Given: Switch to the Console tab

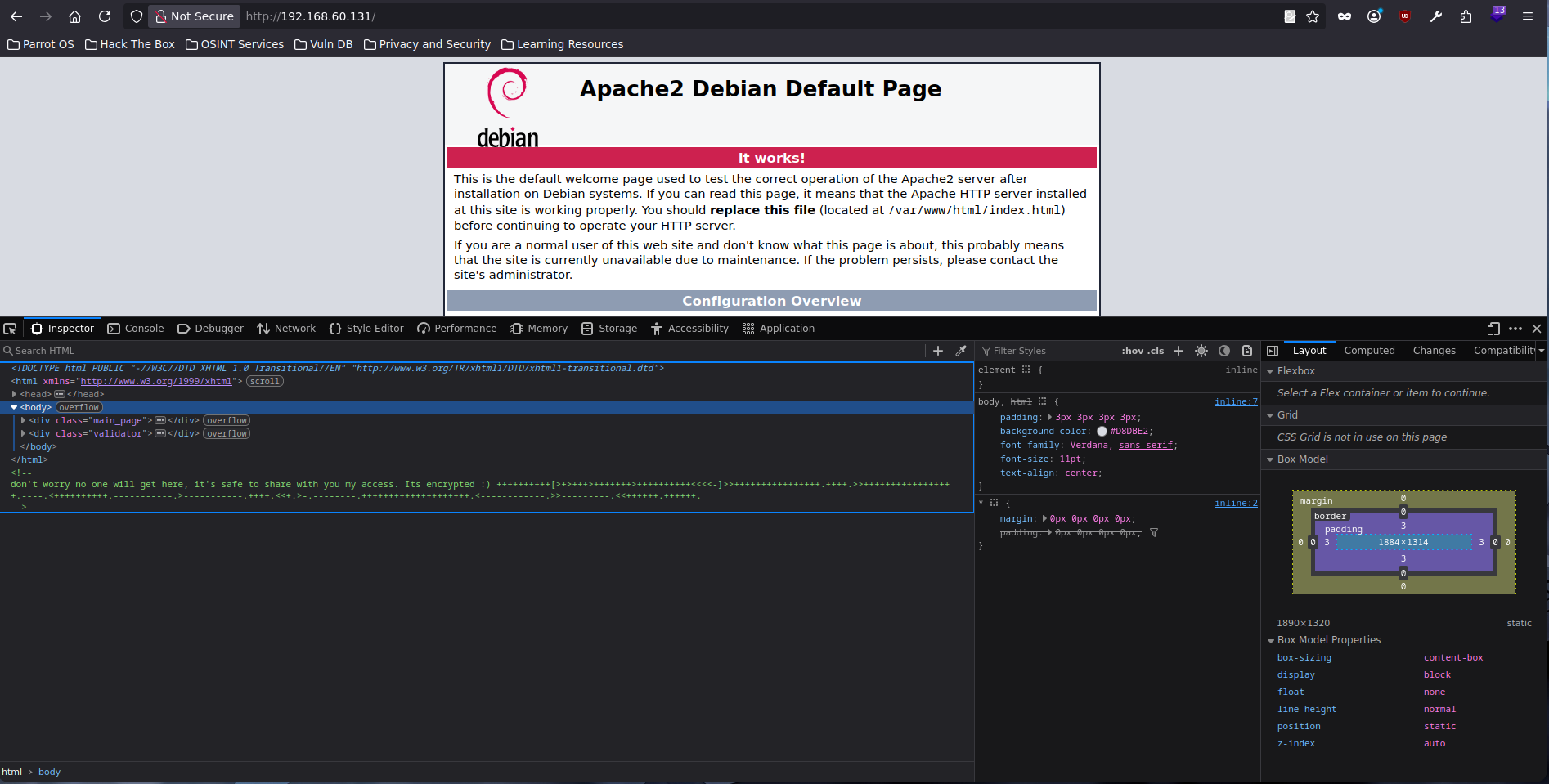Looking at the screenshot, I should 136,329.
